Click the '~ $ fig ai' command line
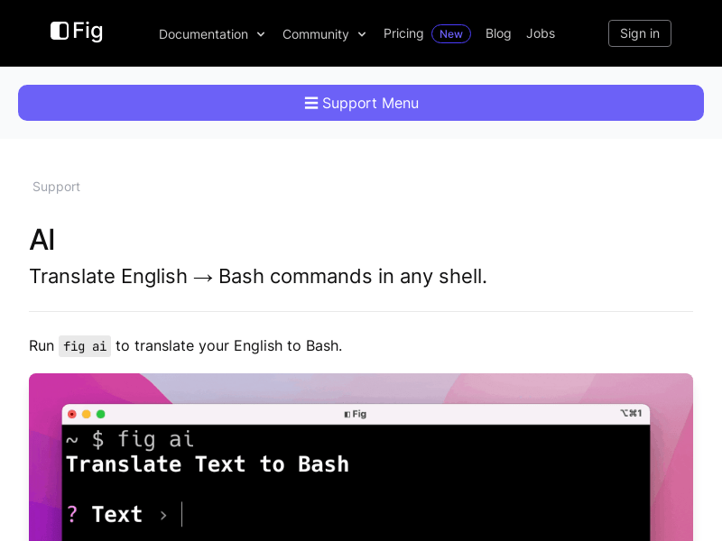 point(130,439)
